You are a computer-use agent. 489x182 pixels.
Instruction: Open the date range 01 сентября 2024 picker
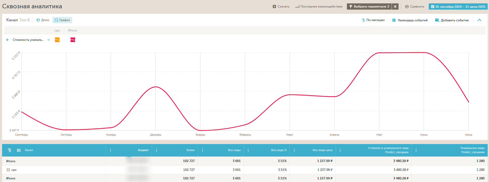[x=458, y=6]
